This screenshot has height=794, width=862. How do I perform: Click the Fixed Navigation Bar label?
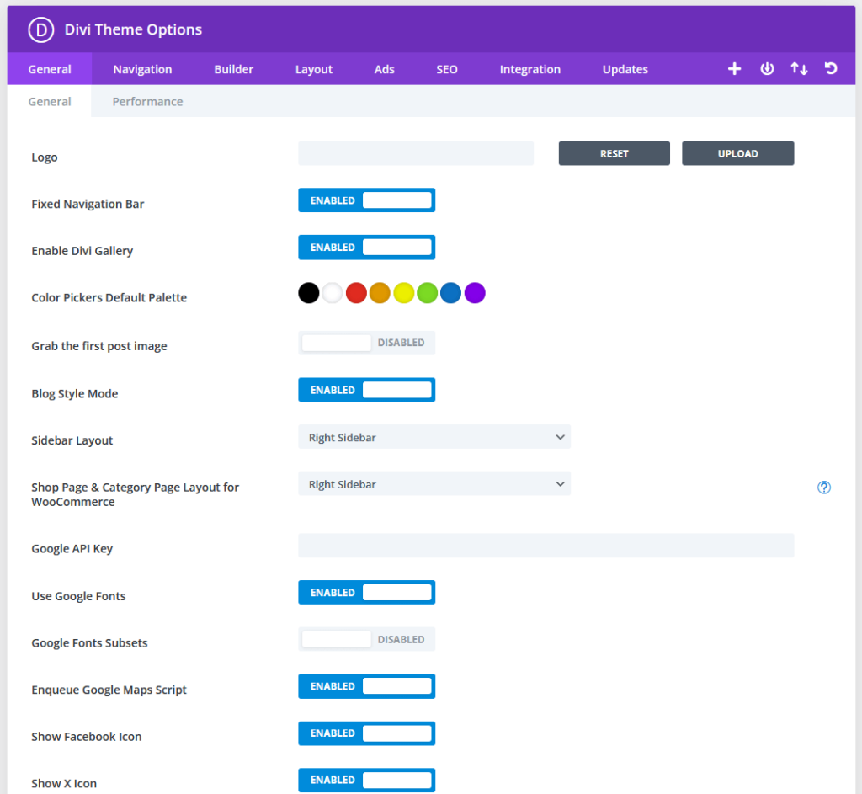(88, 204)
